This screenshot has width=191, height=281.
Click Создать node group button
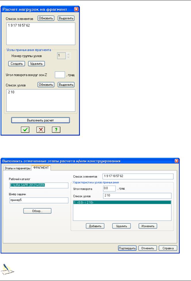[17, 64]
